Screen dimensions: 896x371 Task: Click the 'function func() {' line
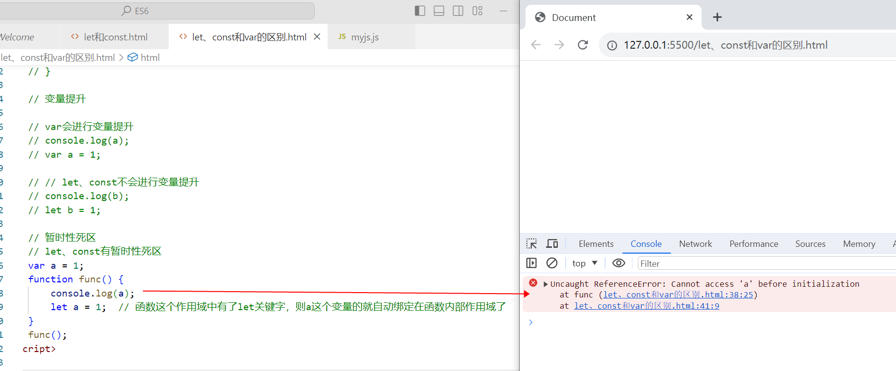(x=76, y=279)
